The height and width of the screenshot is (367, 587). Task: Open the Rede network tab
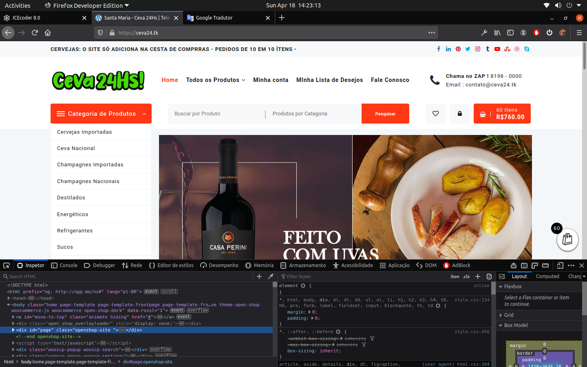click(132, 265)
